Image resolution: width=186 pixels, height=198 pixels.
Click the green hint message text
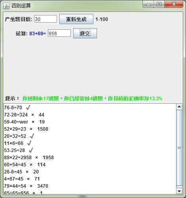tap(92, 99)
